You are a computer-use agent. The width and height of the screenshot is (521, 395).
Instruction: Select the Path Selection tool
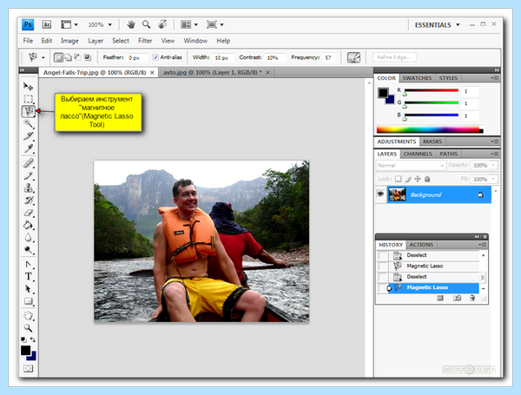29,289
